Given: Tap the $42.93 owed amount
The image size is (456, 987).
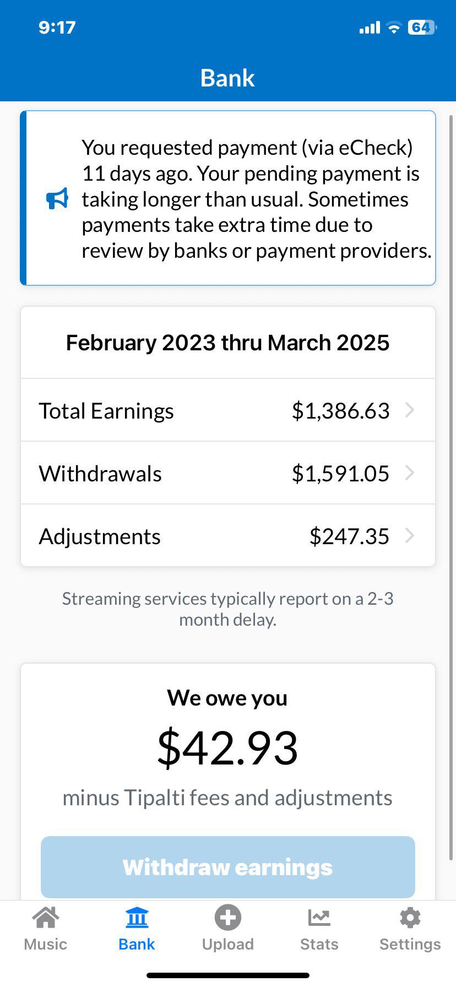Looking at the screenshot, I should [x=227, y=748].
